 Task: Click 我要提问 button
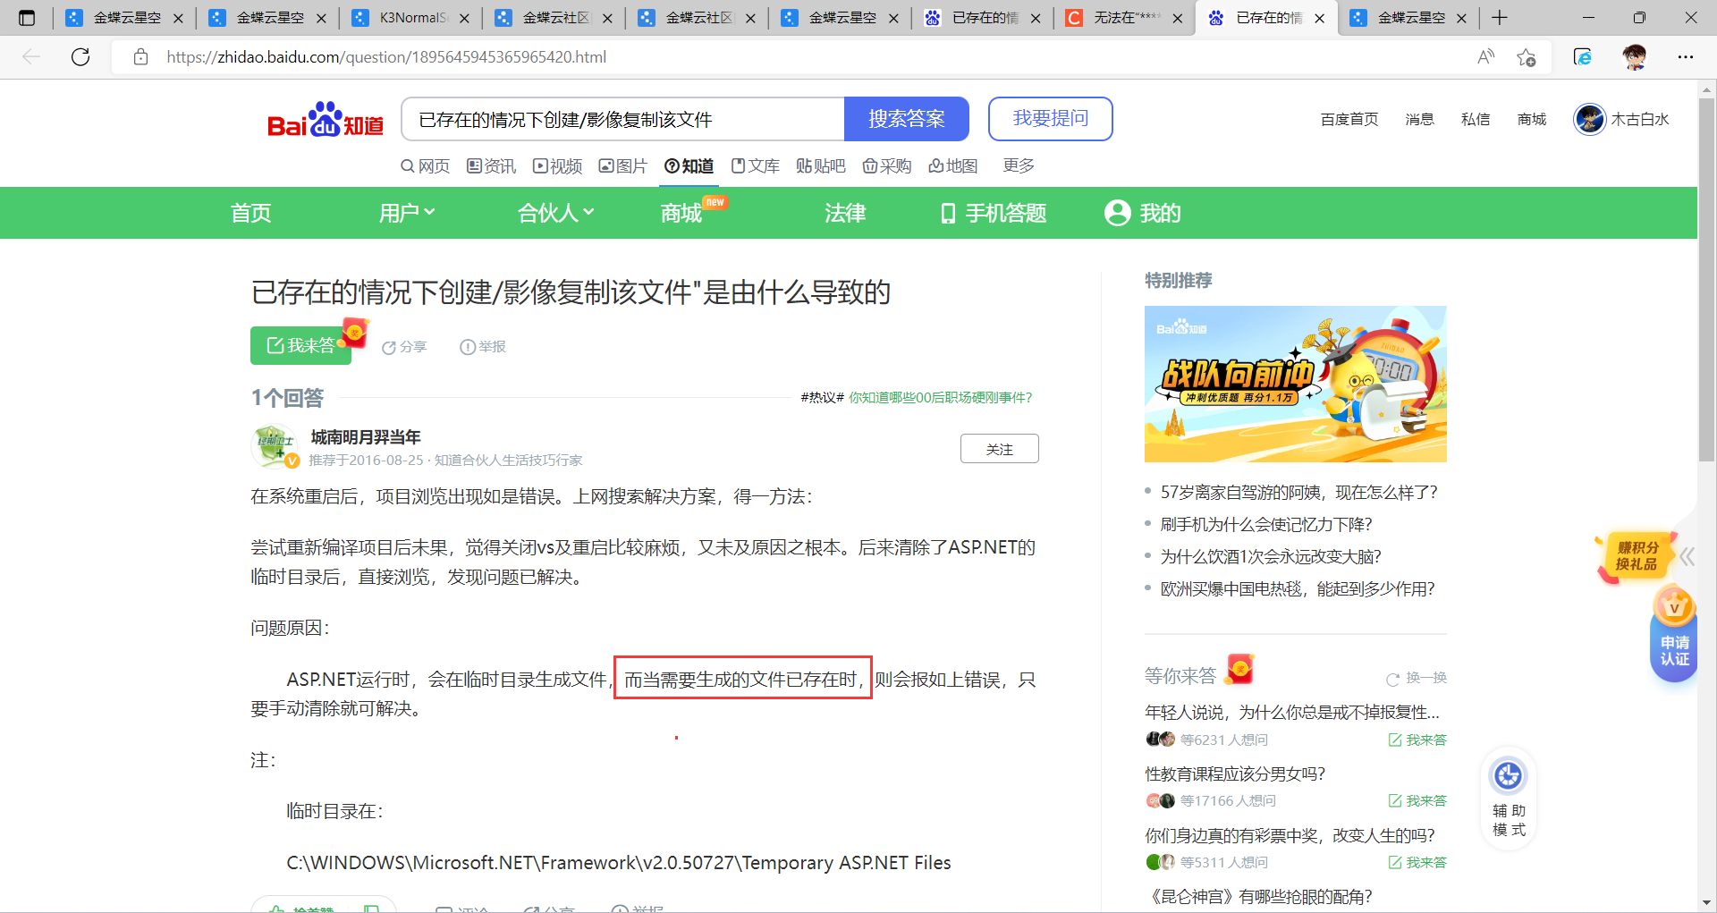tap(1051, 119)
